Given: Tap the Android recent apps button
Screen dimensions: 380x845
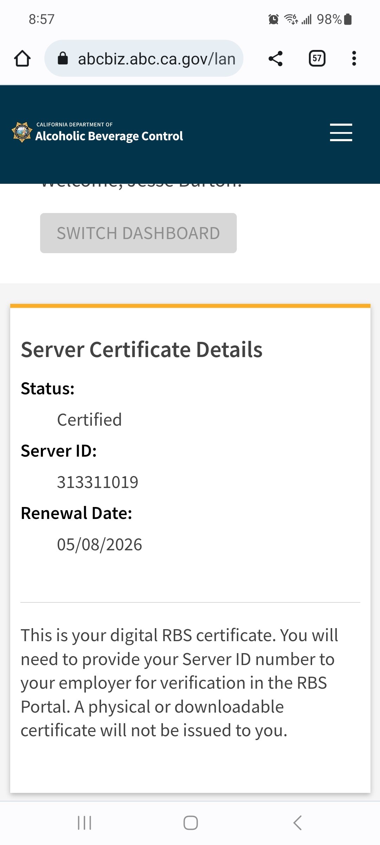Looking at the screenshot, I should (84, 823).
